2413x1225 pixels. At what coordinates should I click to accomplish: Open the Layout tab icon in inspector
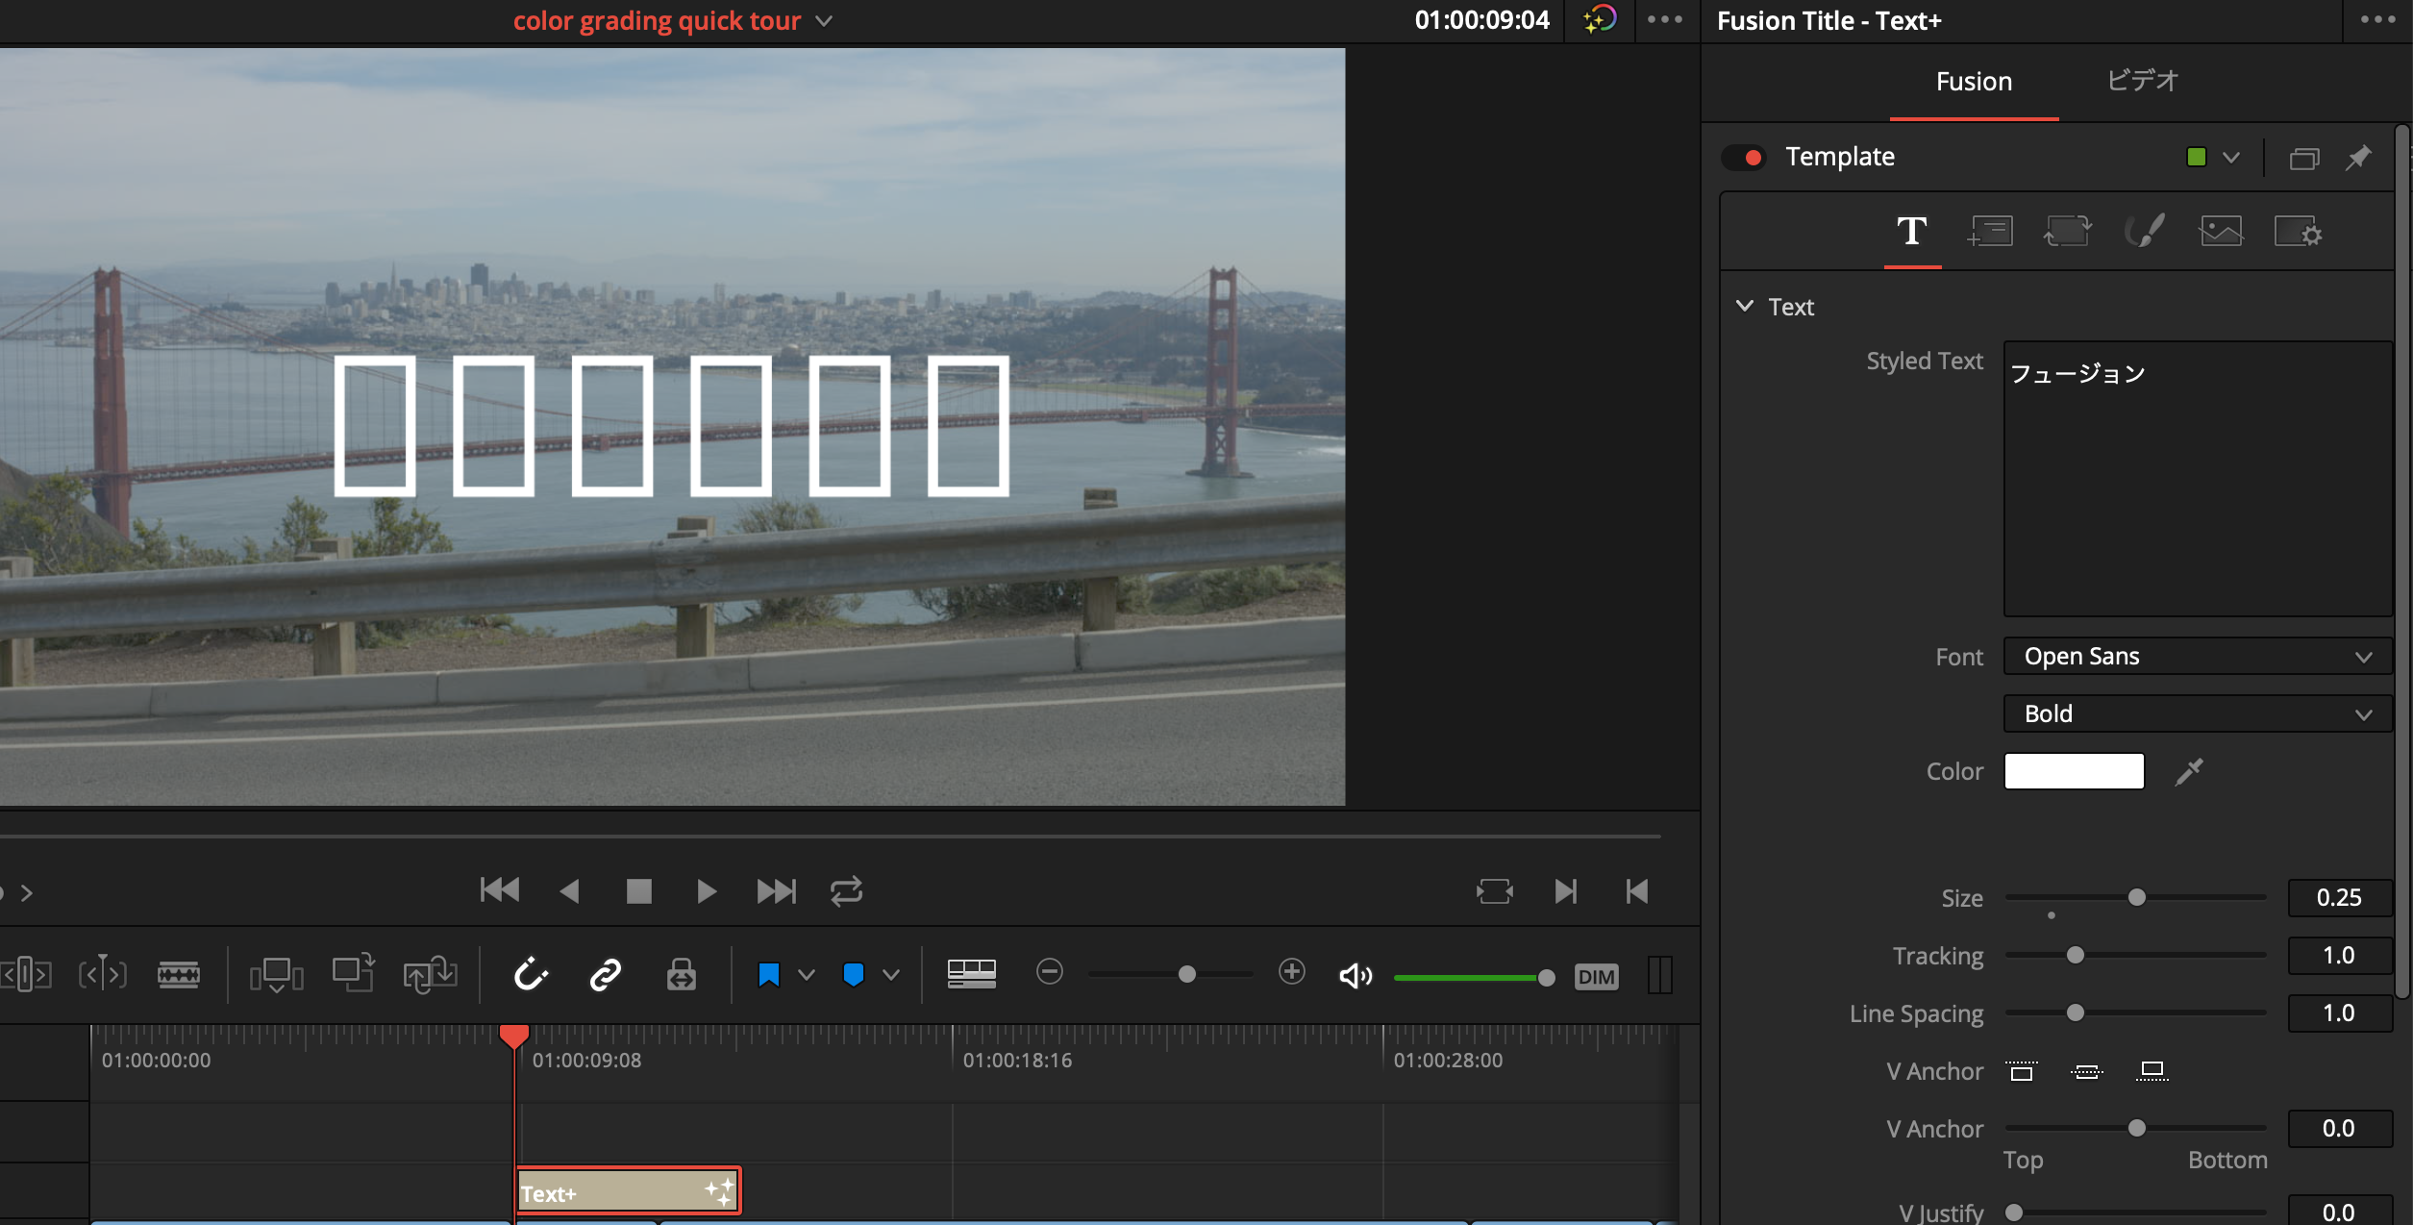(1989, 231)
